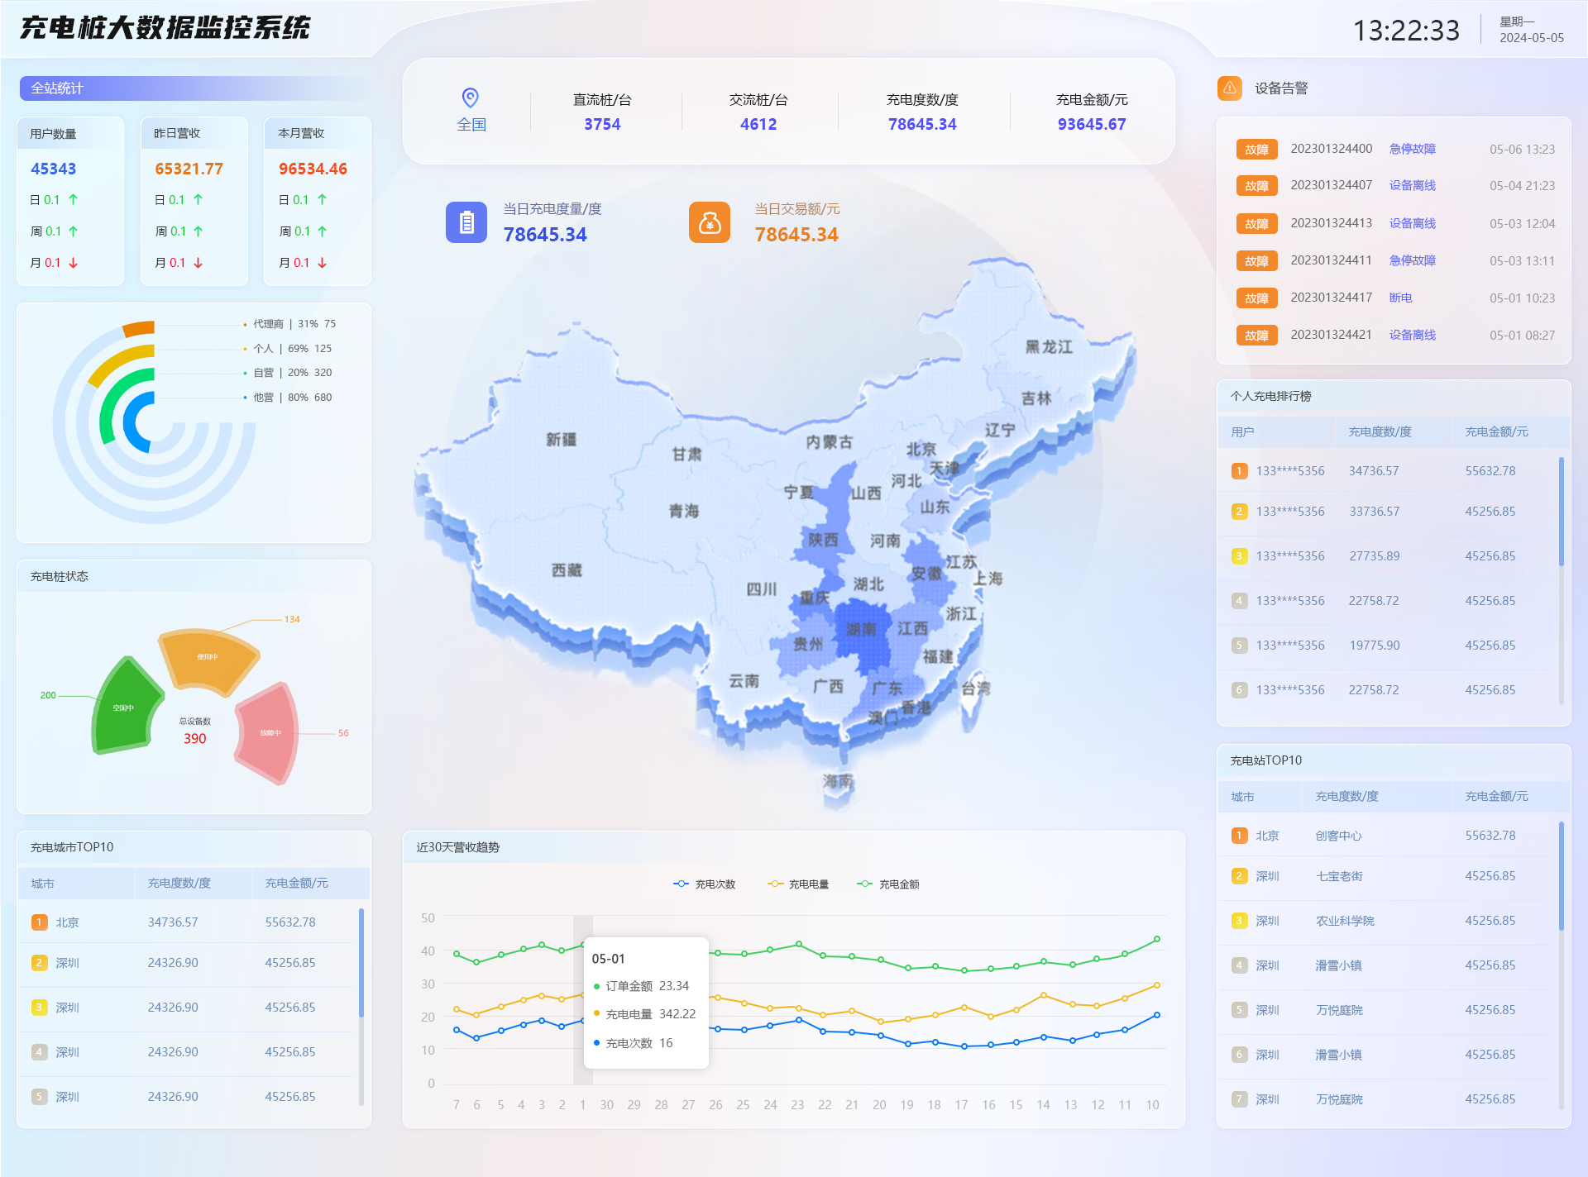Select 湖南 province on the map

coord(863,632)
